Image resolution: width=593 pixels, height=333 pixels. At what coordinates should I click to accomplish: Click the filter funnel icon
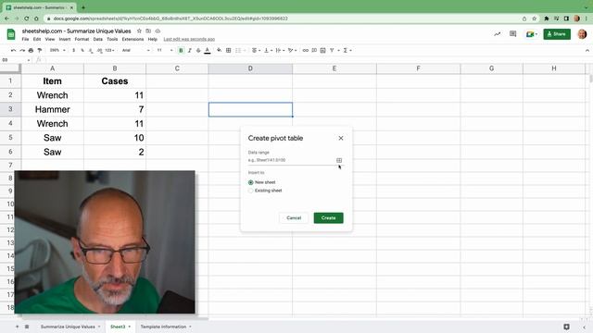(x=332, y=50)
